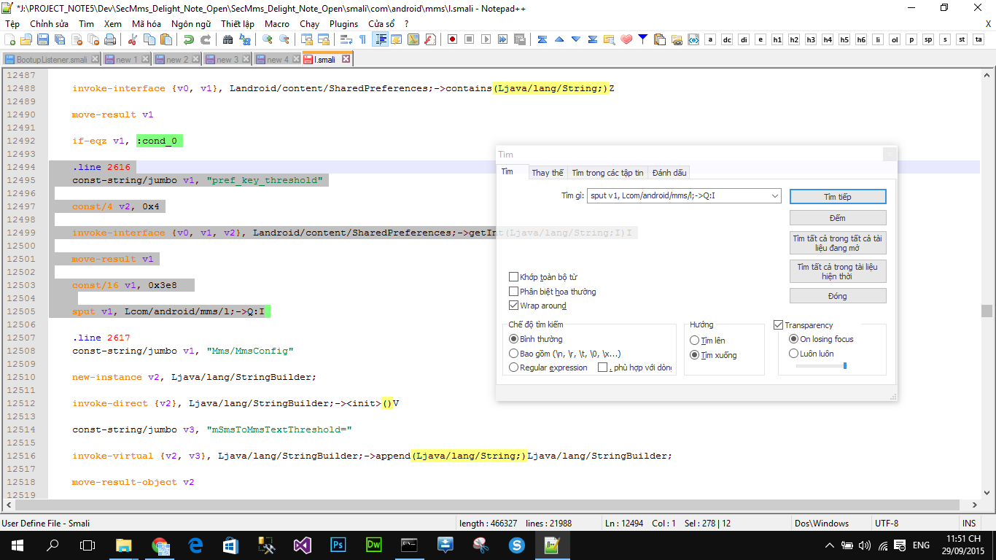Open the "Ngôn ngữ" language menu

point(191,23)
